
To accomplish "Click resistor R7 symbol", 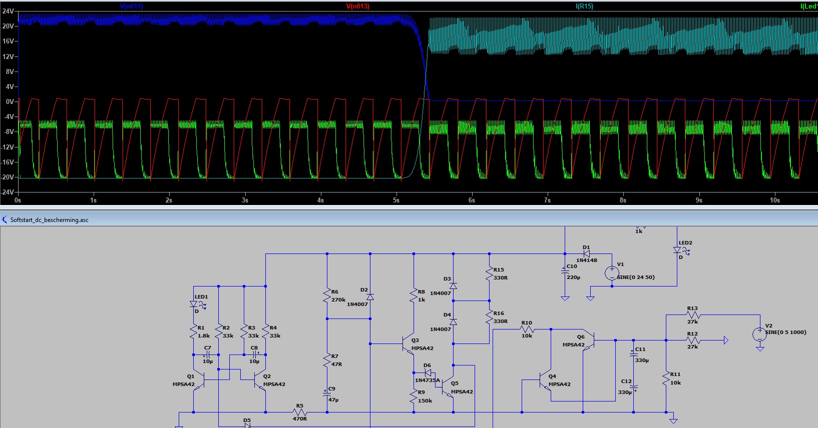I will pyautogui.click(x=327, y=360).
